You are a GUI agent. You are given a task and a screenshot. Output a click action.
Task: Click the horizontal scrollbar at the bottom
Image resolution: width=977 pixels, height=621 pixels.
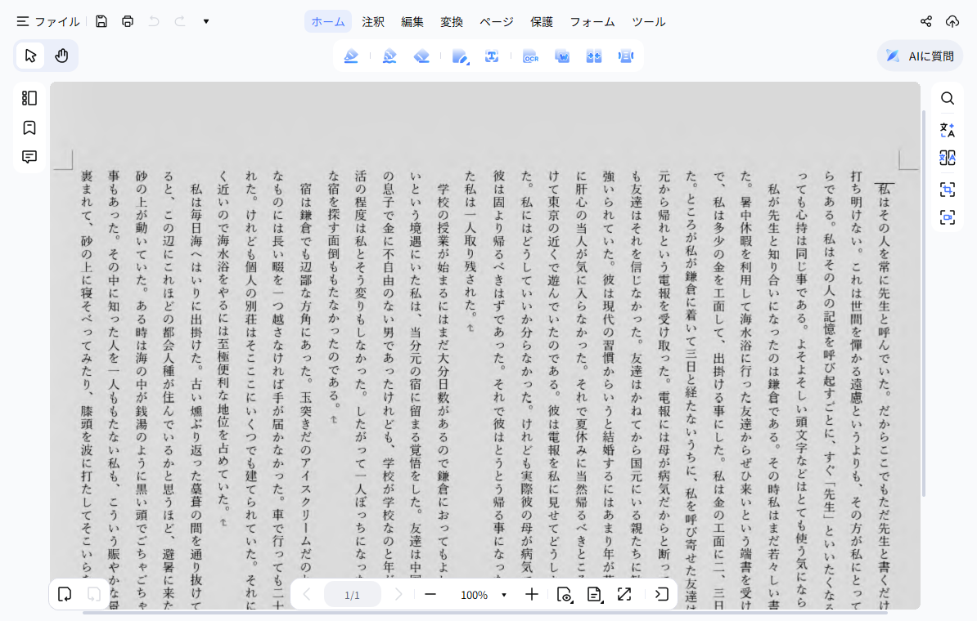click(484, 613)
